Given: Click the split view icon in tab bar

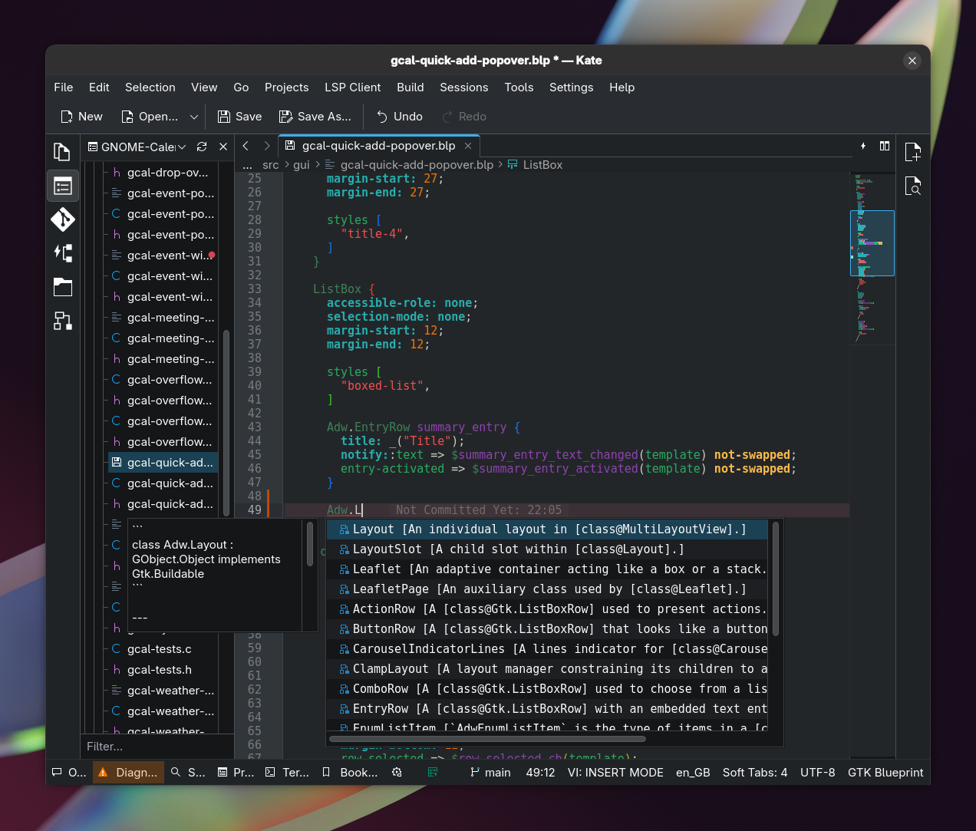Looking at the screenshot, I should tap(885, 146).
